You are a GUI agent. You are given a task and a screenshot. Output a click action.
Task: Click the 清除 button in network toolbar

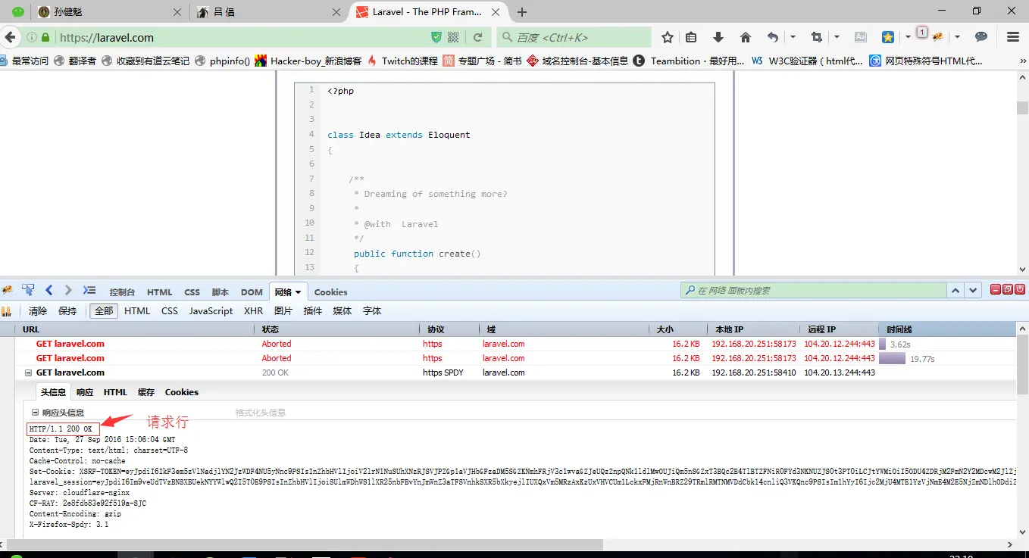tap(38, 311)
